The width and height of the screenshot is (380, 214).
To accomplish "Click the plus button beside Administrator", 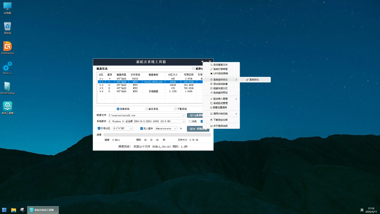I will click(x=181, y=129).
